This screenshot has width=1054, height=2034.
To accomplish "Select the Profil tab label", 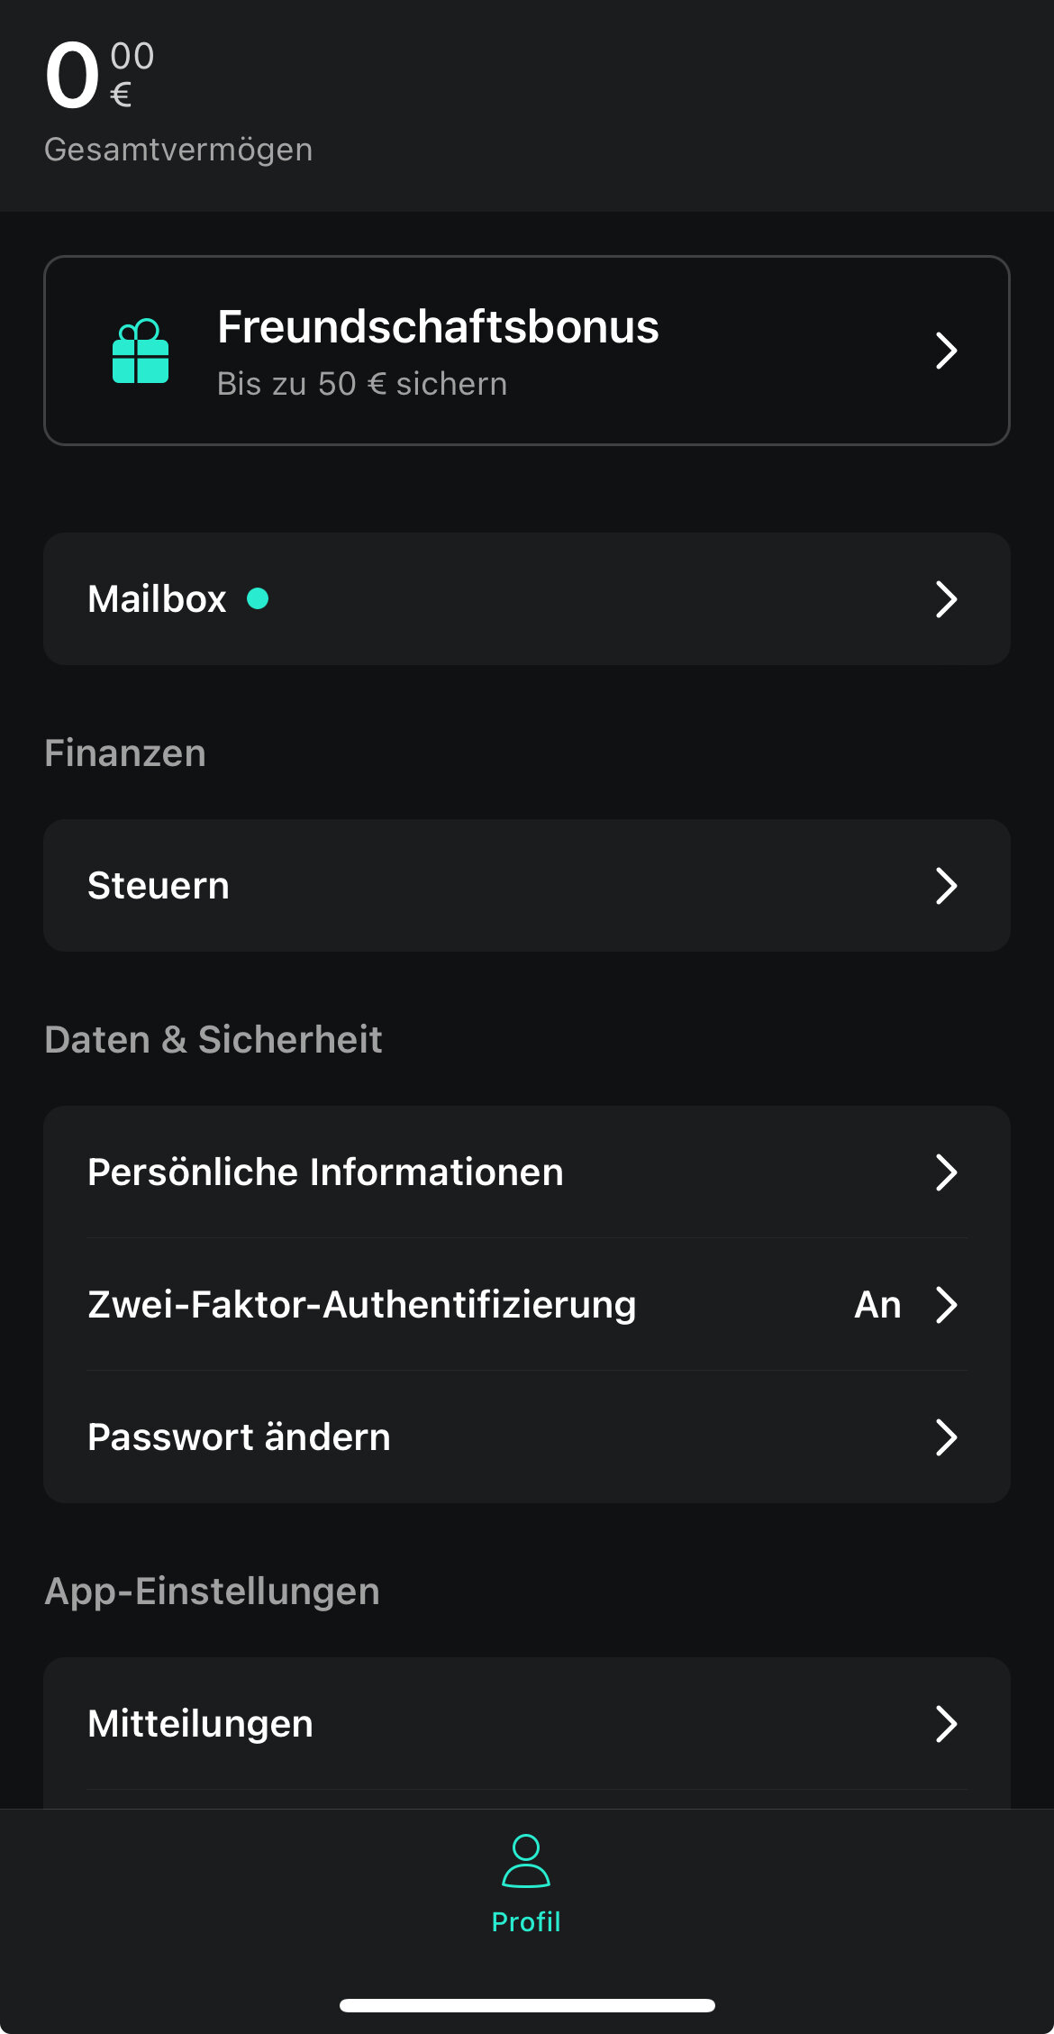I will point(526,1922).
